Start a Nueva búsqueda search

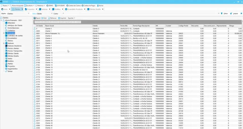click(11, 5)
